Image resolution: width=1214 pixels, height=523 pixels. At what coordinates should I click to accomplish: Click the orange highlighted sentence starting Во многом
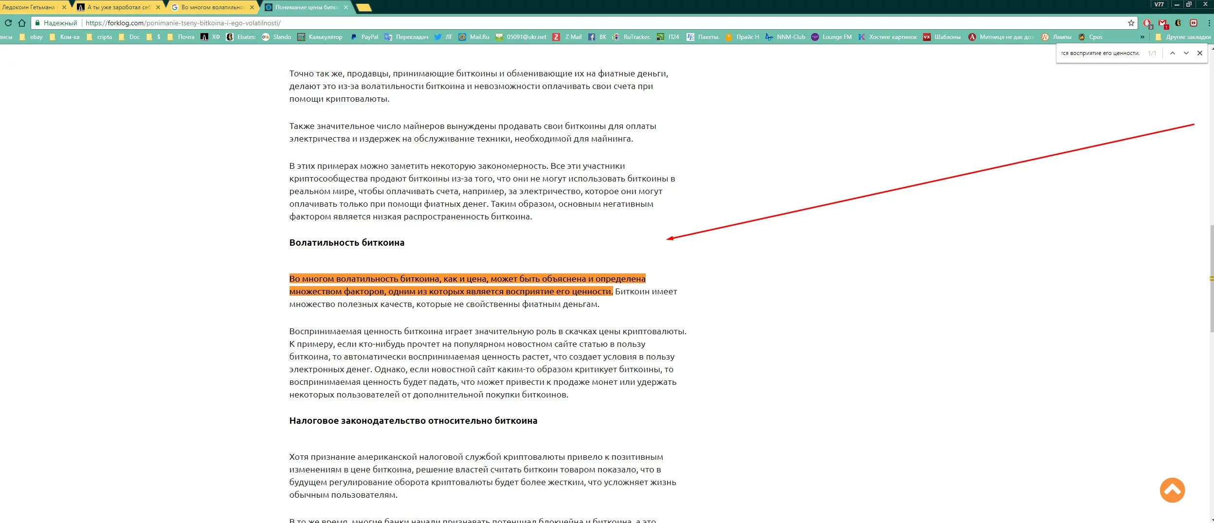tap(467, 285)
